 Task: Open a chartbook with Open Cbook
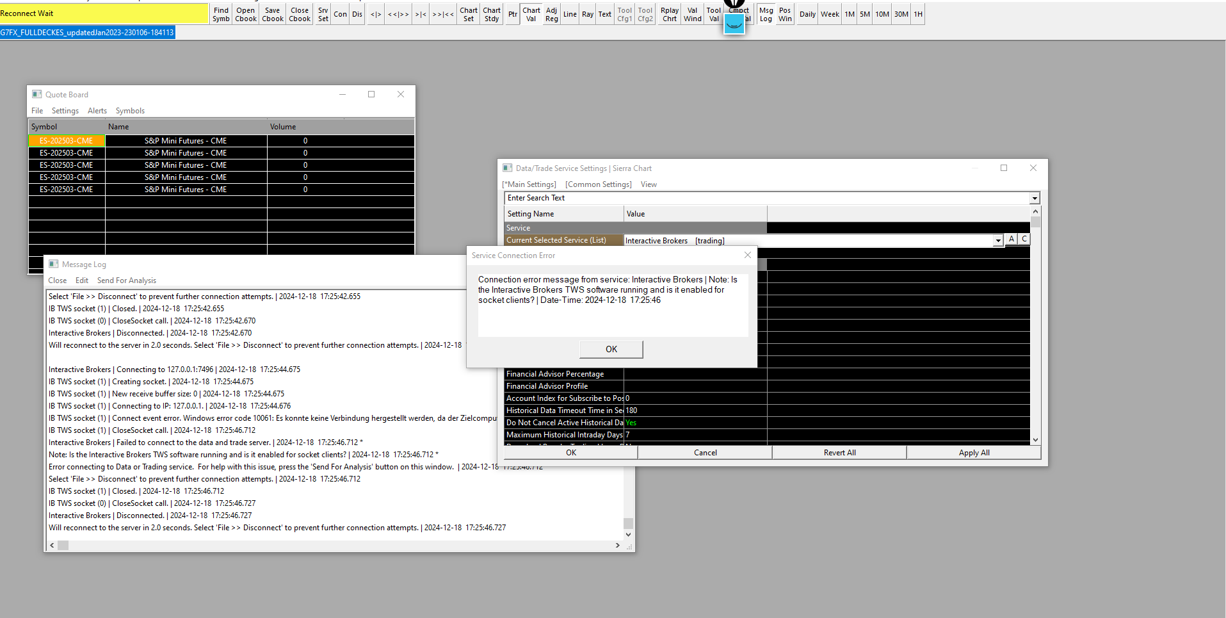coord(246,14)
